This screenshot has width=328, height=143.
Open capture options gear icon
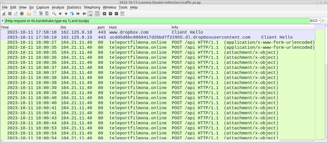pyautogui.click(x=22, y=14)
